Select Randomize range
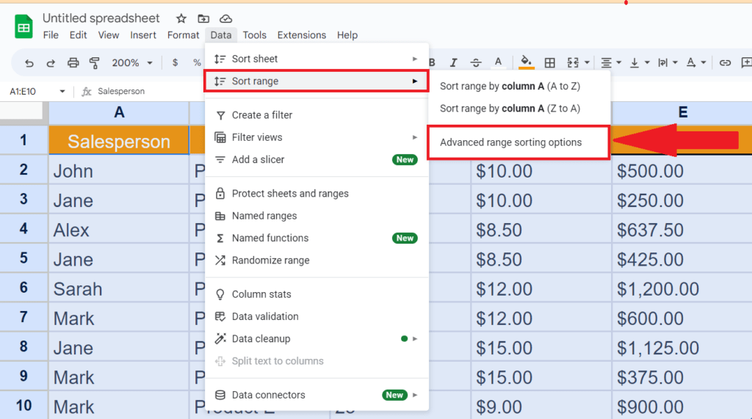Screen dimensions: 752x419 click(317, 260)
